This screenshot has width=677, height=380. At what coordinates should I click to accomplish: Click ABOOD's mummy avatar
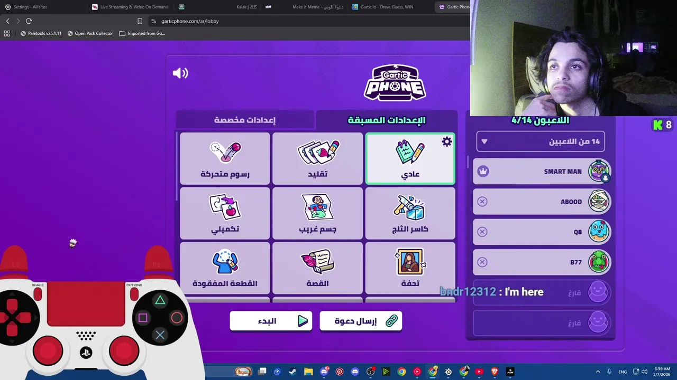599,202
